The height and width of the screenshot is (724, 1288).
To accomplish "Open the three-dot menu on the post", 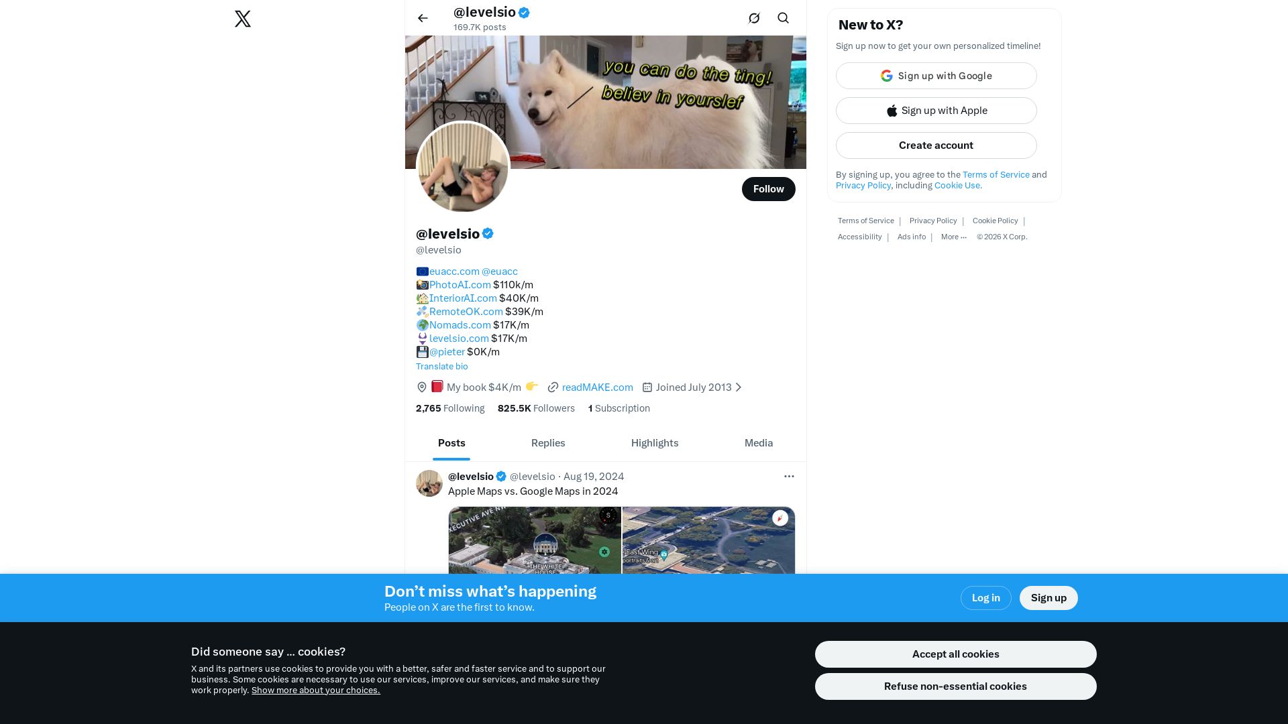I will pyautogui.click(x=789, y=477).
